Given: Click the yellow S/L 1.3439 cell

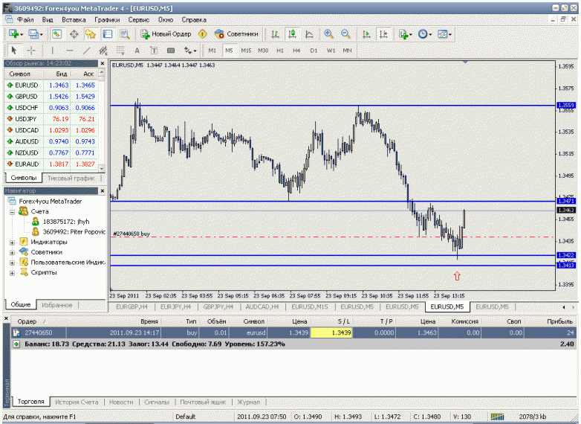Looking at the screenshot, I should pos(331,333).
